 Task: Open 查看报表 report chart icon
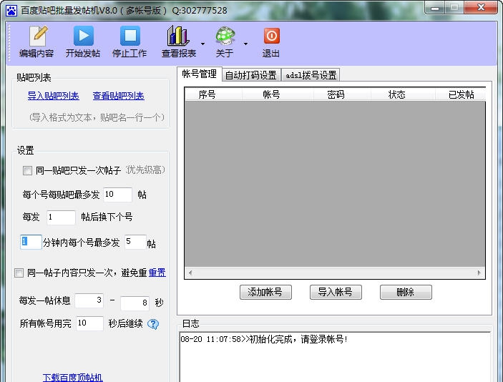(x=179, y=42)
